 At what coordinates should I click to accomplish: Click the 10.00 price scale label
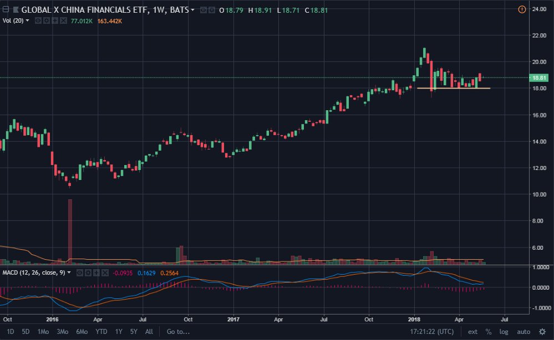[539, 194]
